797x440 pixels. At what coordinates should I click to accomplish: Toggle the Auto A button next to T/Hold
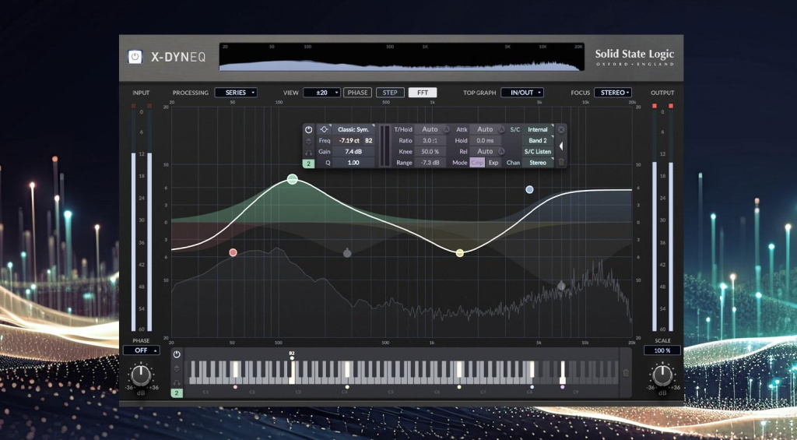point(446,130)
